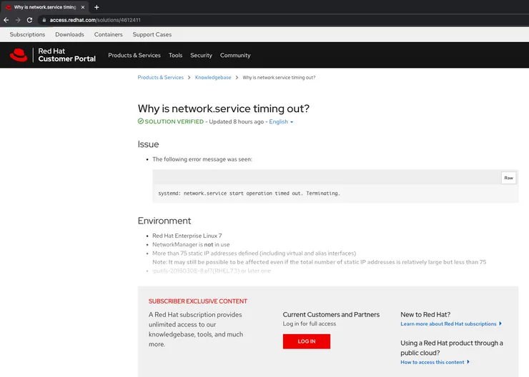Close the 'Why is network.service timing' tab

pos(83,7)
